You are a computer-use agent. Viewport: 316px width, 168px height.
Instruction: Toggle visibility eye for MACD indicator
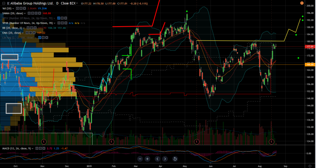coord(37,148)
